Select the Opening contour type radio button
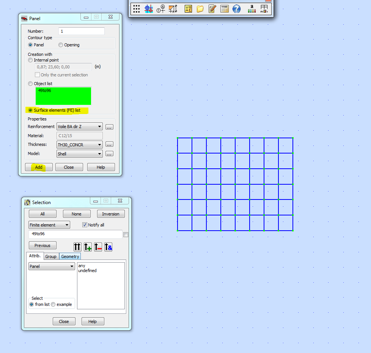The image size is (371, 353). click(60, 45)
